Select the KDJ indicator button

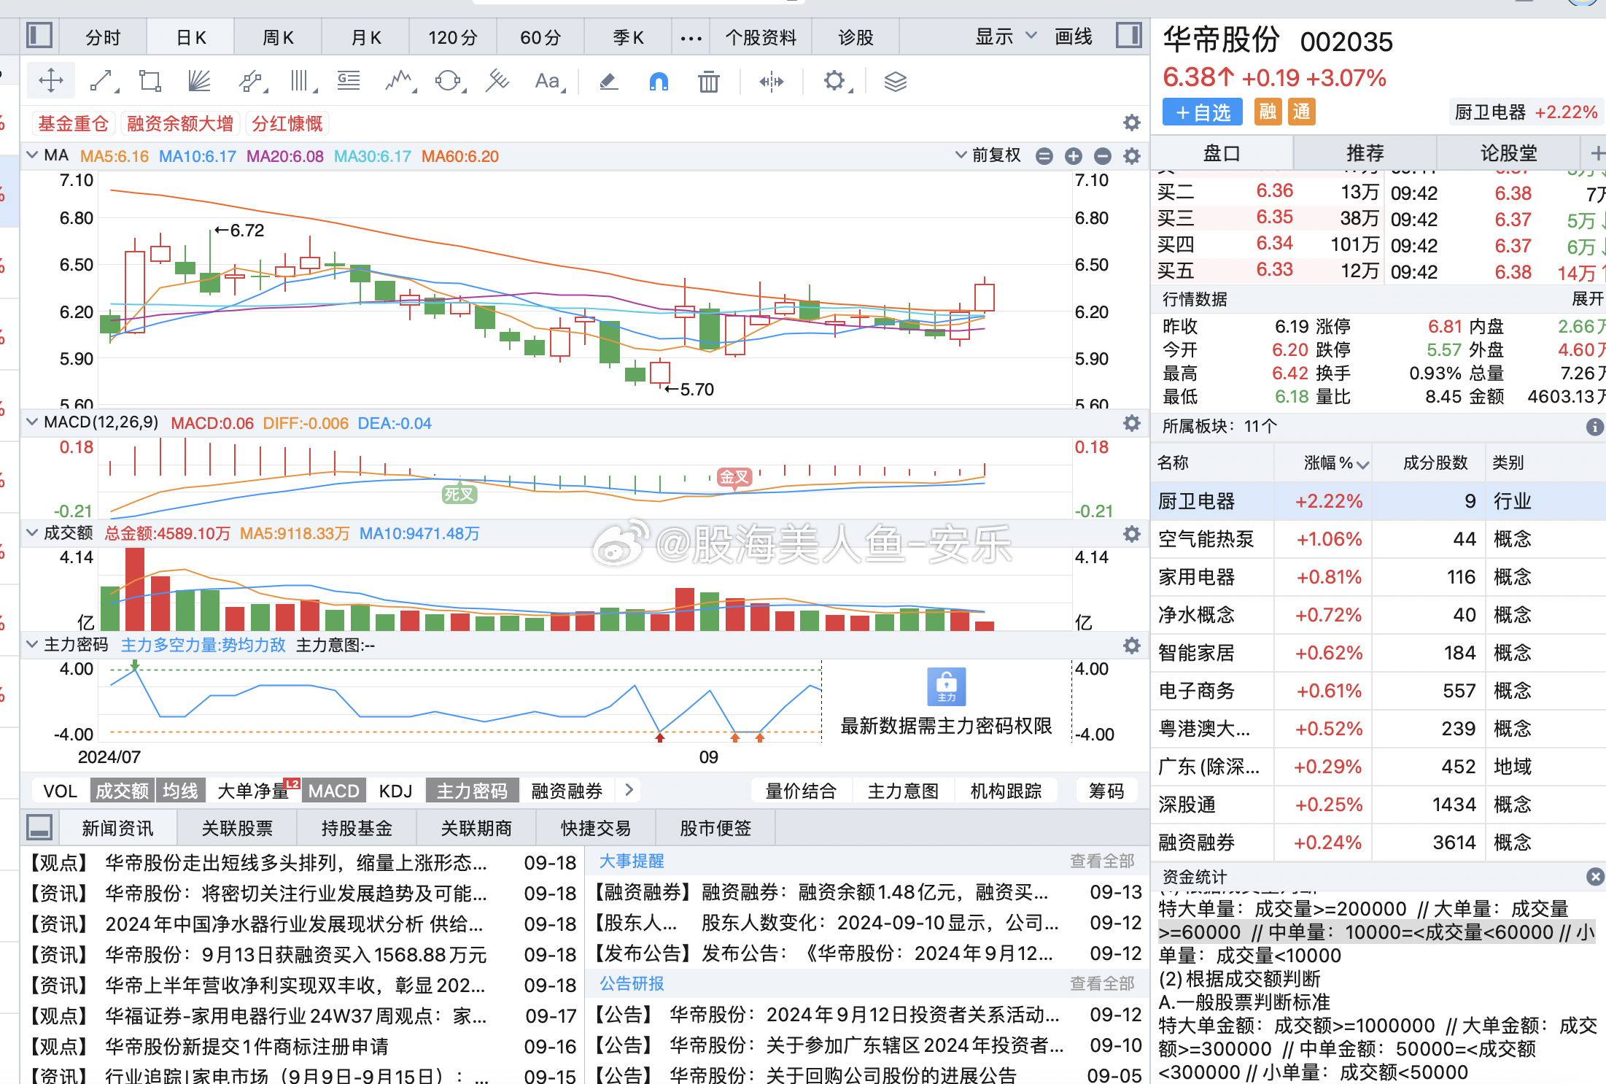click(395, 791)
